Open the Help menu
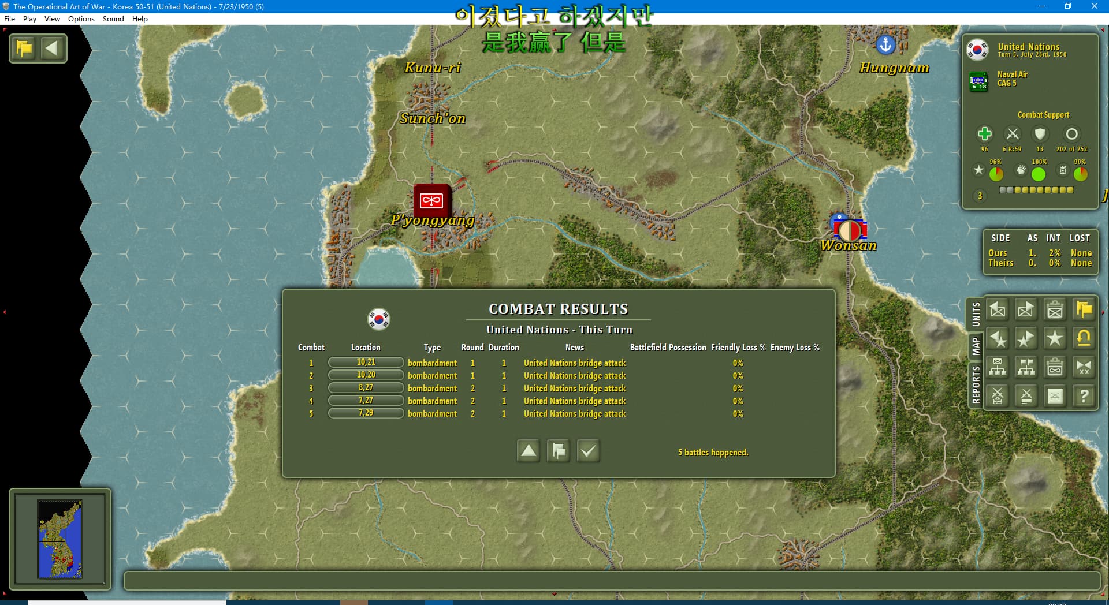 [x=140, y=18]
